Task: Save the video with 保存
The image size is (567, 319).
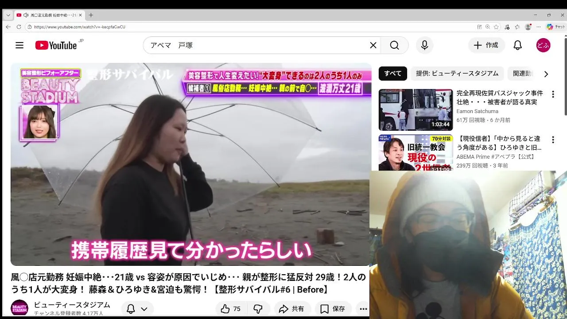Action: (x=333, y=309)
